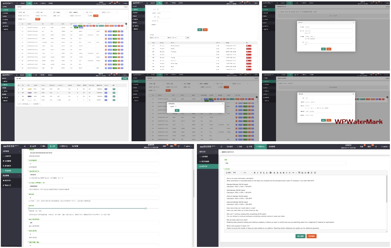Viewport: 391px width, 248px height.
Task: Select 系统管理 in bottom-right top navigation
Action: (272, 147)
